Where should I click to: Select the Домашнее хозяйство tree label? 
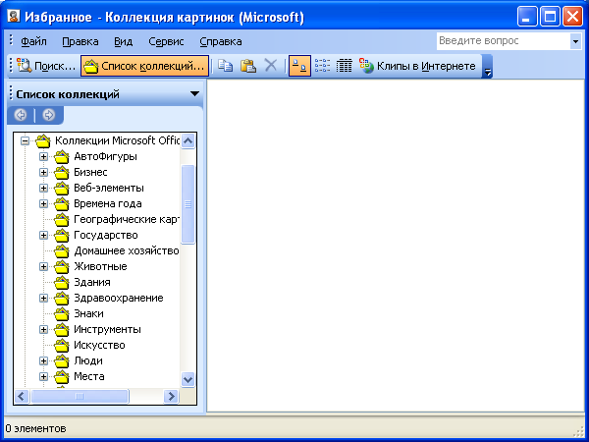tap(127, 250)
